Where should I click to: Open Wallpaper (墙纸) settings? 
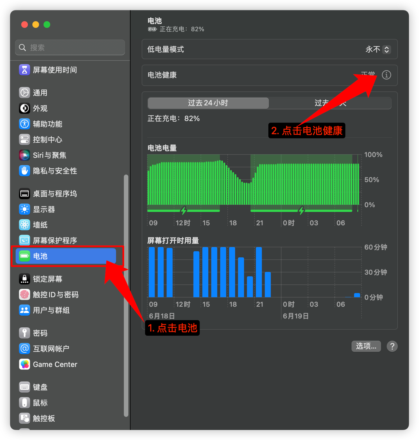tap(40, 225)
